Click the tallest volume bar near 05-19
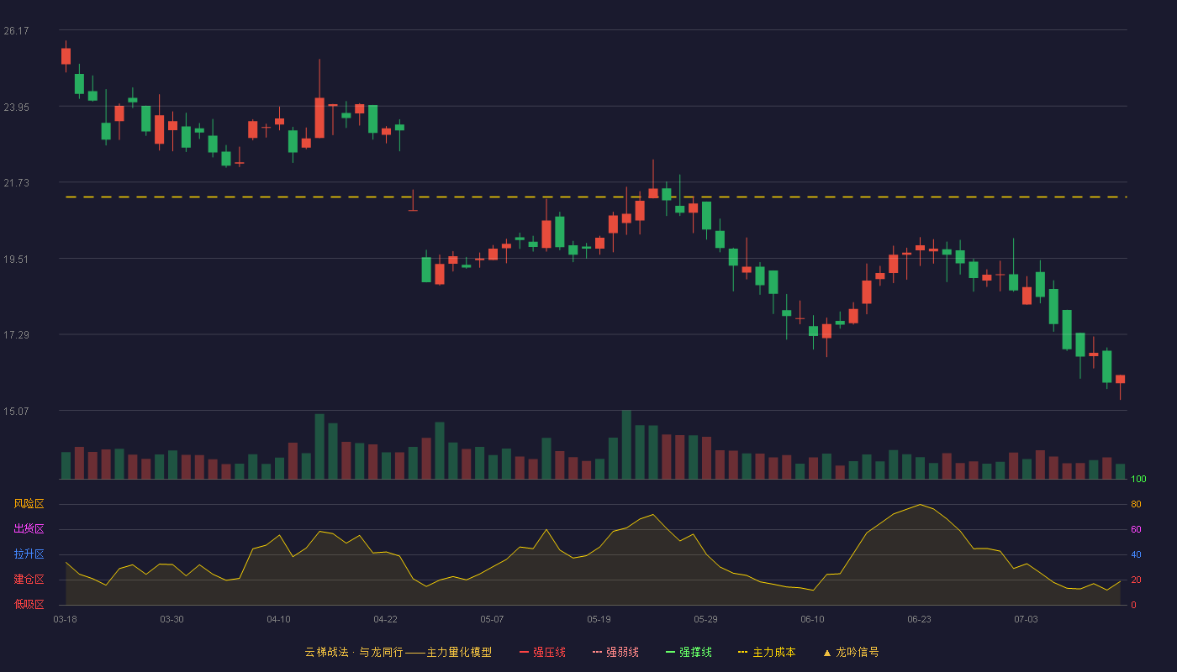The width and height of the screenshot is (1177, 672). [x=626, y=444]
